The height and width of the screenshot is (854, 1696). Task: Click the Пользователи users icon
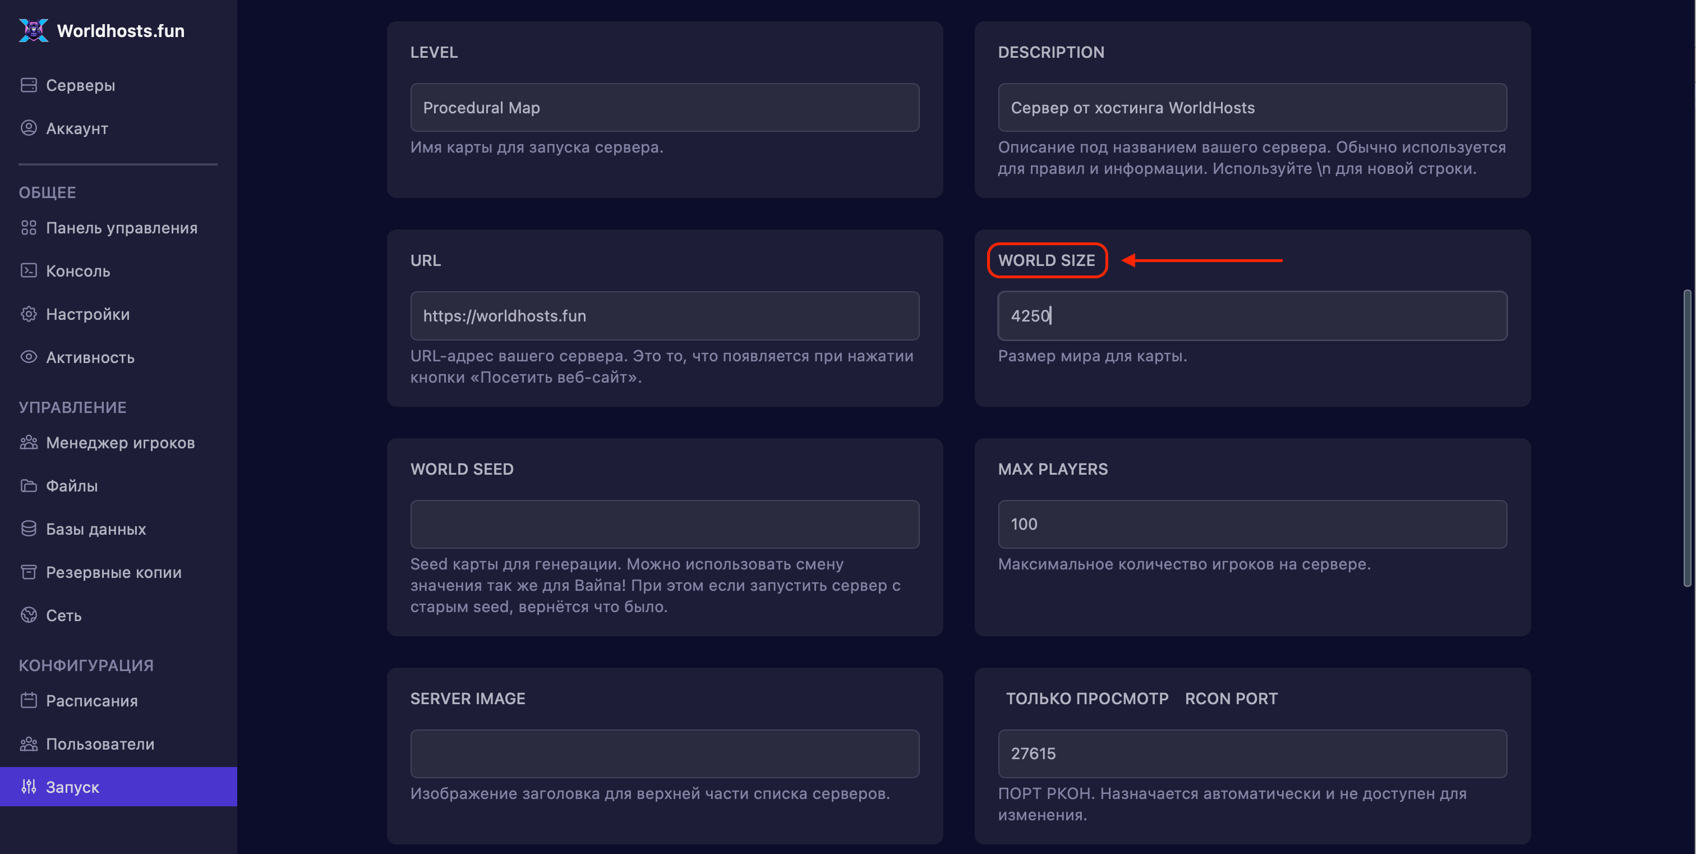tap(28, 744)
